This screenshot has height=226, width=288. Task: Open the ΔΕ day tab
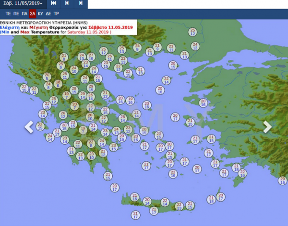pyautogui.click(x=48, y=14)
